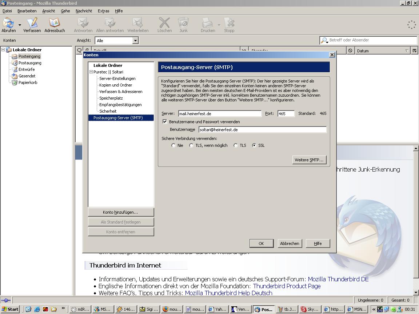Image resolution: width=419 pixels, height=314 pixels.
Task: Open the Ansicht menu
Action: 49,11
